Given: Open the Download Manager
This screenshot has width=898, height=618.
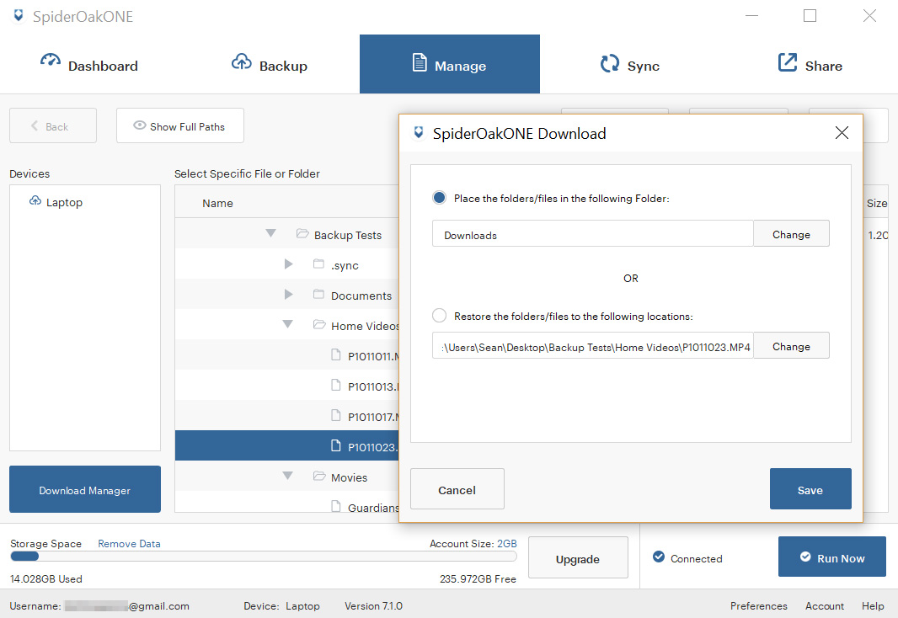Looking at the screenshot, I should click(85, 489).
